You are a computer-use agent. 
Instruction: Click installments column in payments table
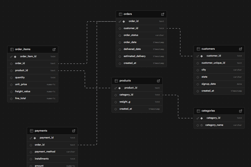coord(52,159)
